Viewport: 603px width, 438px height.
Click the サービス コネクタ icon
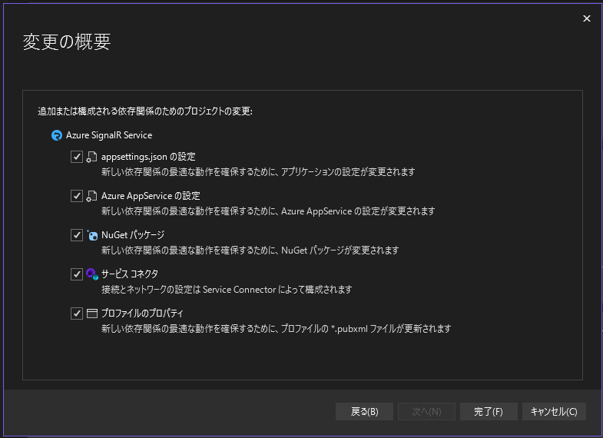92,274
